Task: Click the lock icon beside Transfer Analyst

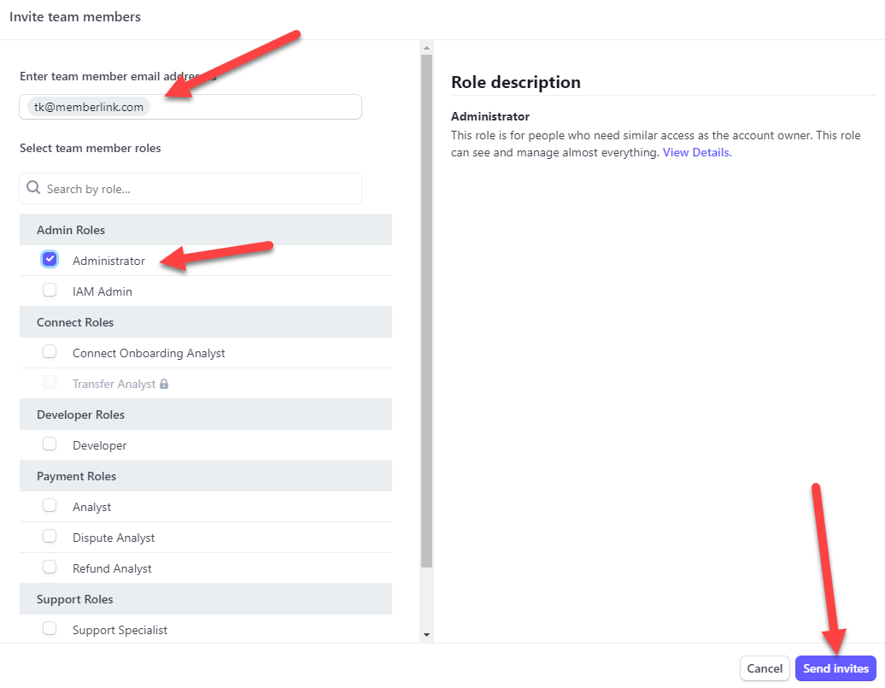Action: (164, 384)
